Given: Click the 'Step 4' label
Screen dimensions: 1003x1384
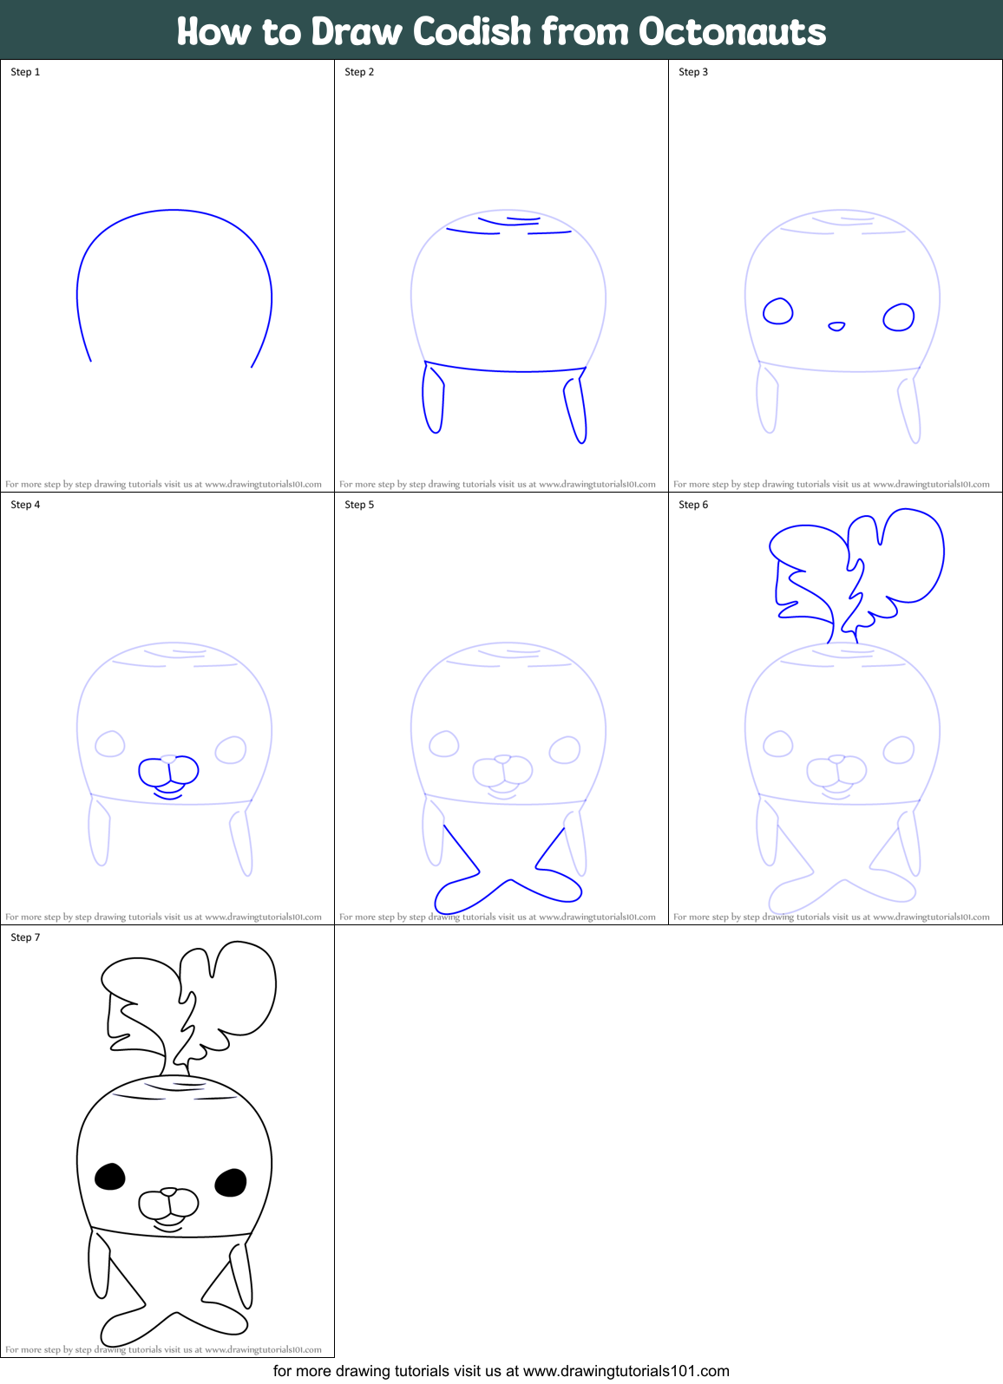Looking at the screenshot, I should pos(25,505).
